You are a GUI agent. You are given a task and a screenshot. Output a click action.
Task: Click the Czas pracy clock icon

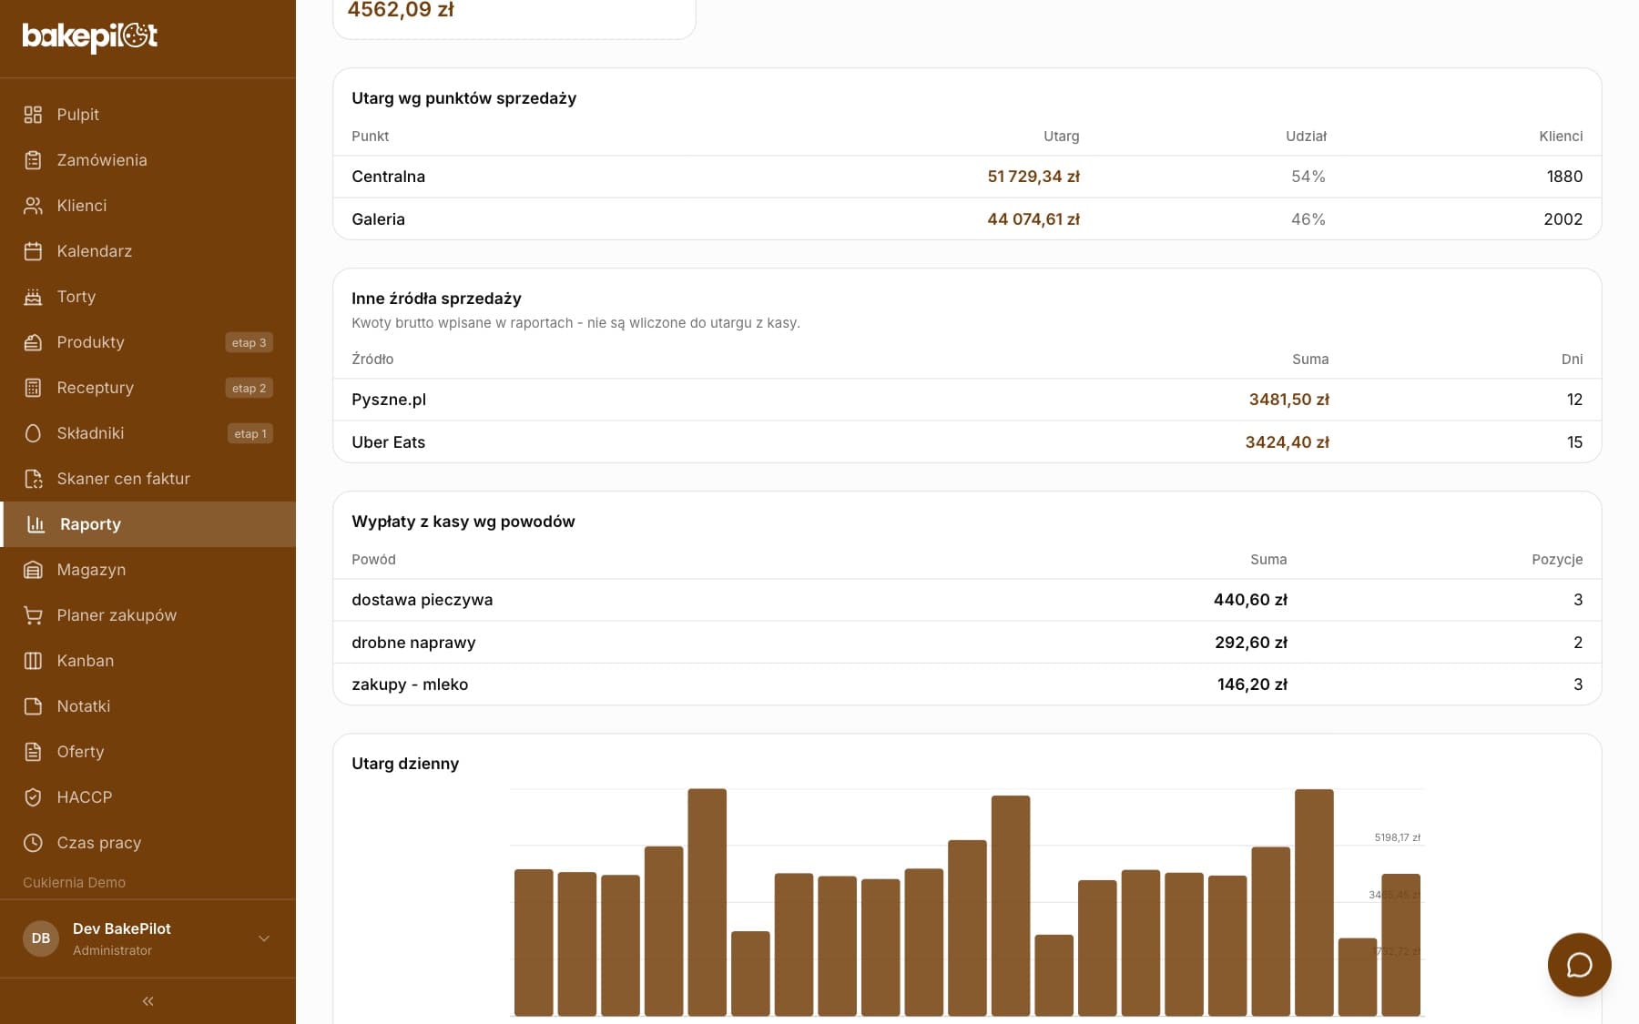click(x=33, y=843)
